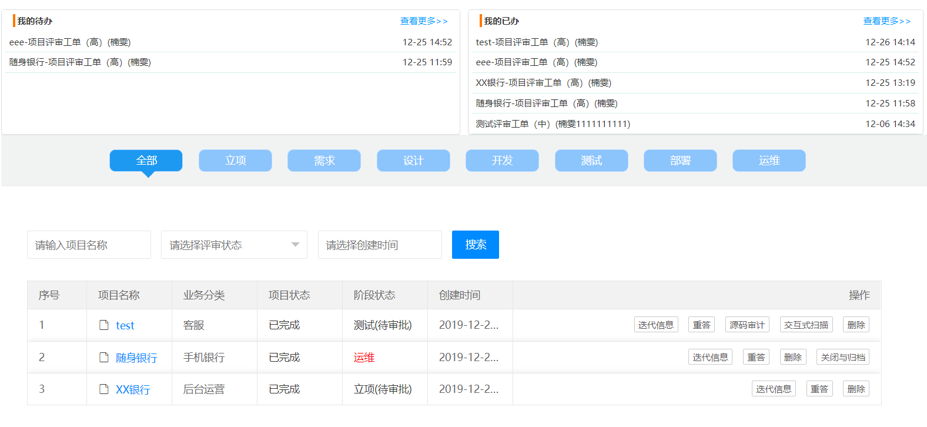
Task: Click 删除 in the test row
Action: (x=856, y=325)
